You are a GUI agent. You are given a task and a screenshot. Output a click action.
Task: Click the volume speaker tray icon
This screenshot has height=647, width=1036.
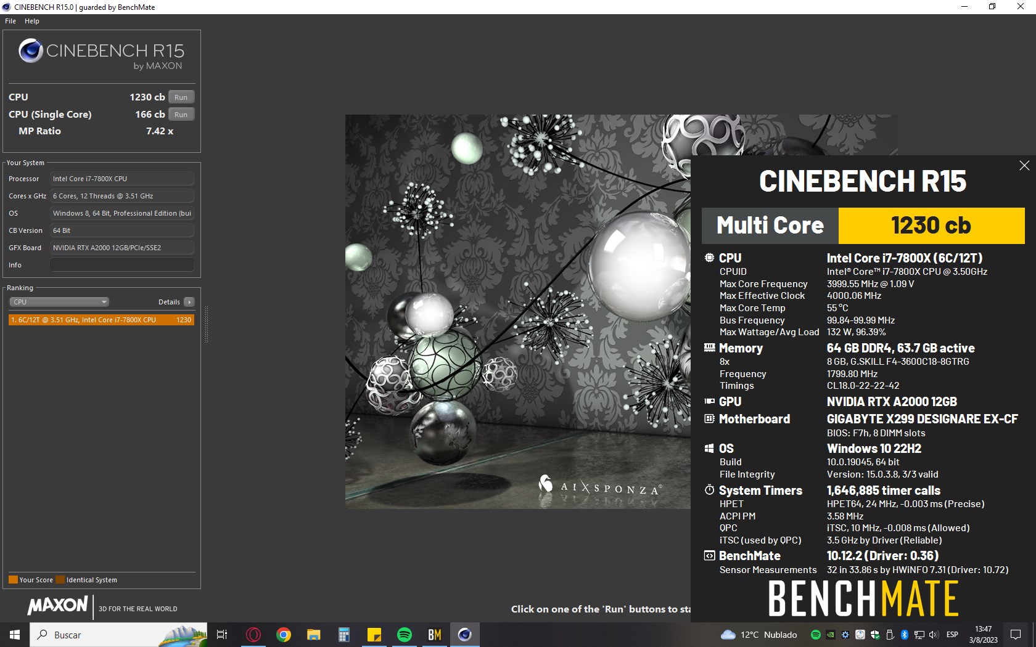(x=934, y=635)
